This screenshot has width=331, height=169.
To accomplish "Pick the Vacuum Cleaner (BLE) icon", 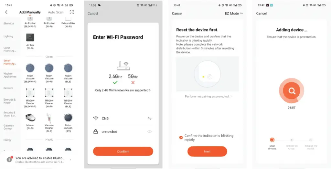I will (49, 118).
